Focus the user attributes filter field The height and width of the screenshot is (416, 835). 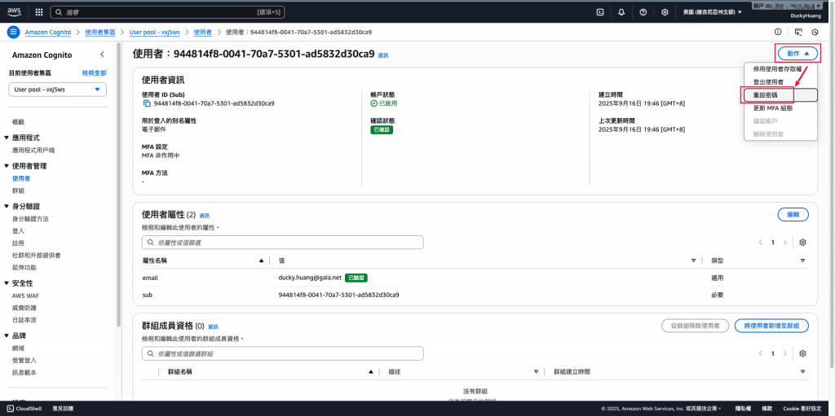(283, 243)
